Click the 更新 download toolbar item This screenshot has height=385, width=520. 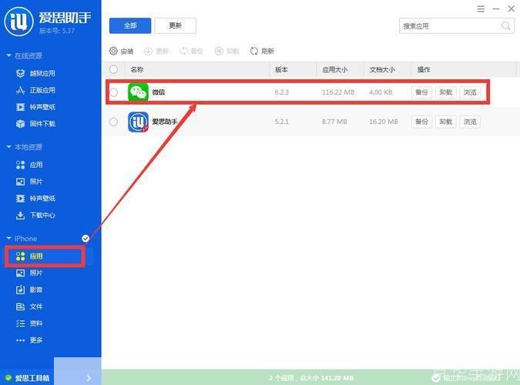[x=156, y=51]
